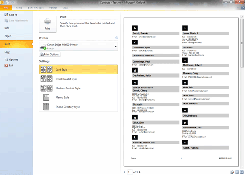The image size is (245, 175).
Task: Click the Card Style thumbnail icon
Action: [x=46, y=70]
